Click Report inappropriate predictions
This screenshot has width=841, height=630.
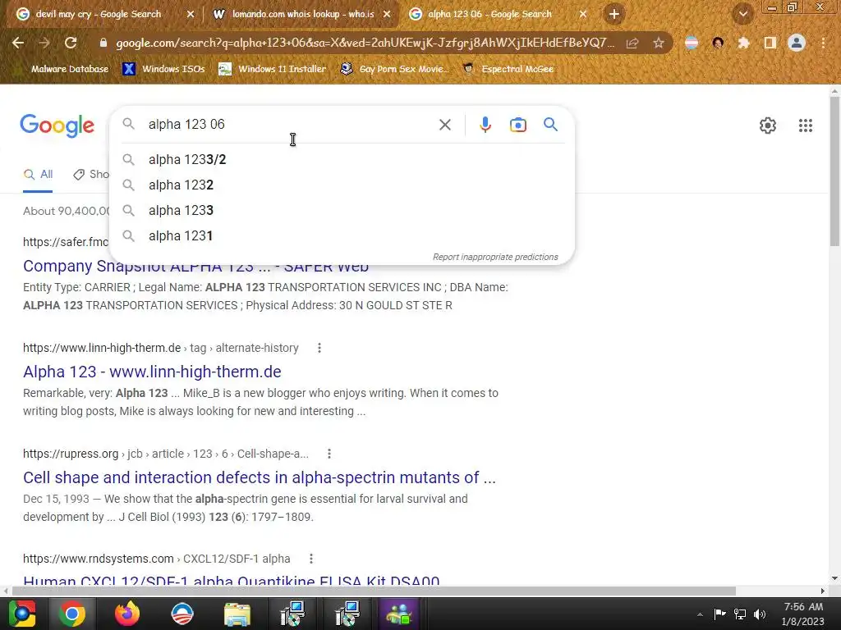pyautogui.click(x=495, y=257)
